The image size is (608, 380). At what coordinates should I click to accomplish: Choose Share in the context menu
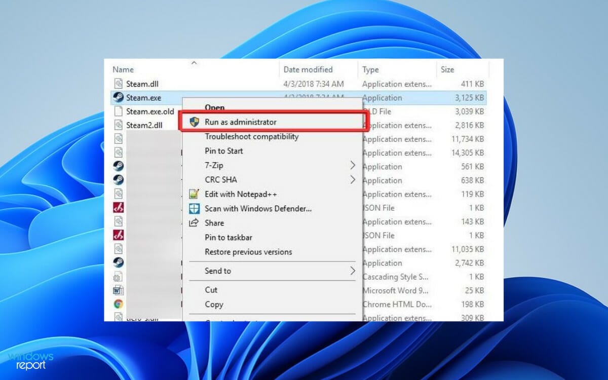214,223
